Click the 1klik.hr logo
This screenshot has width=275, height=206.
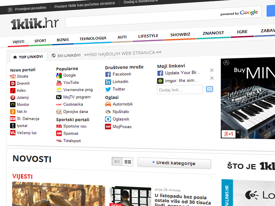click(x=35, y=23)
